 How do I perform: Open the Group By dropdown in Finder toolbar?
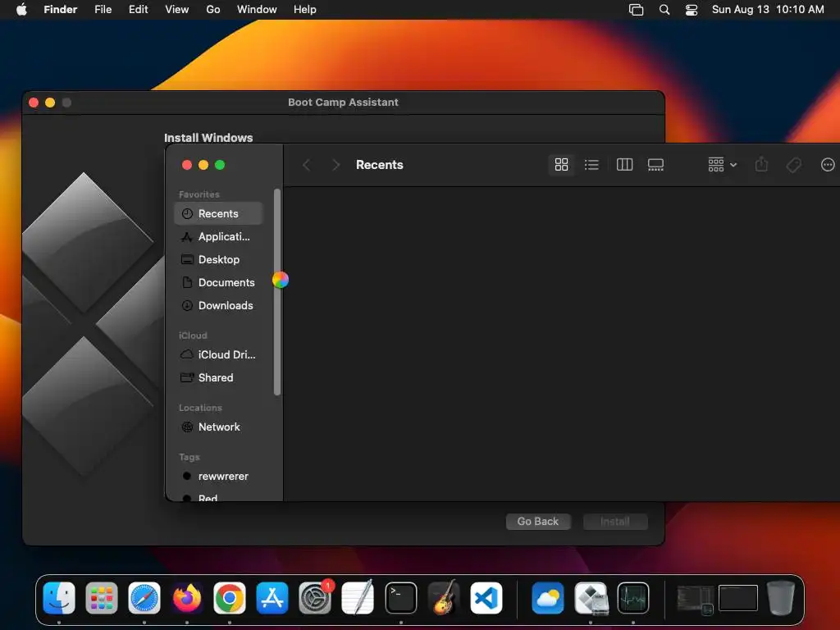(722, 164)
